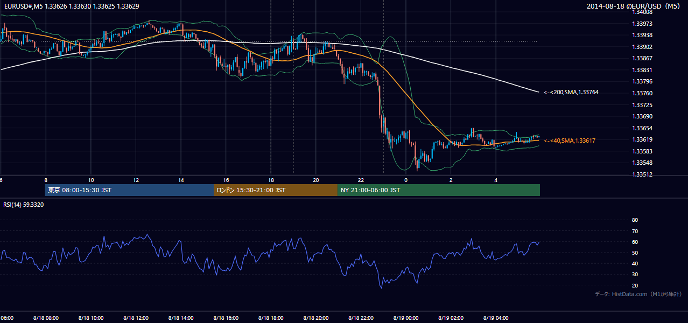Click price axis value 1.34008

tap(642, 12)
